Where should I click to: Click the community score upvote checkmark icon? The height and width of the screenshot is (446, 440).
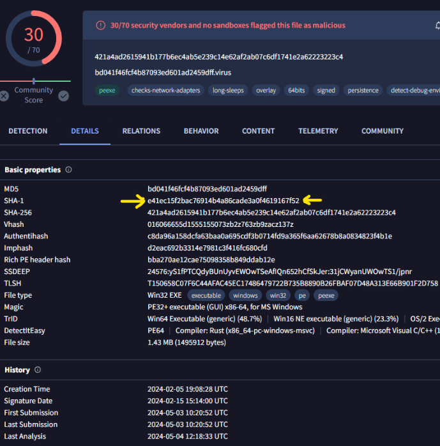[64, 96]
